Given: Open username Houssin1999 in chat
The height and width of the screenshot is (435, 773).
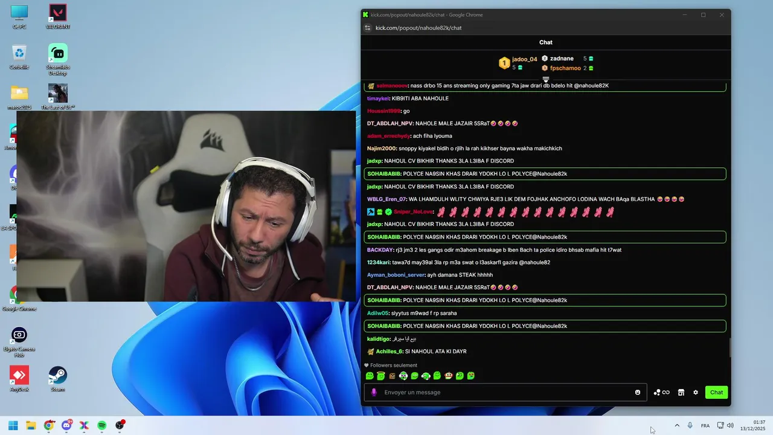Looking at the screenshot, I should 383,111.
